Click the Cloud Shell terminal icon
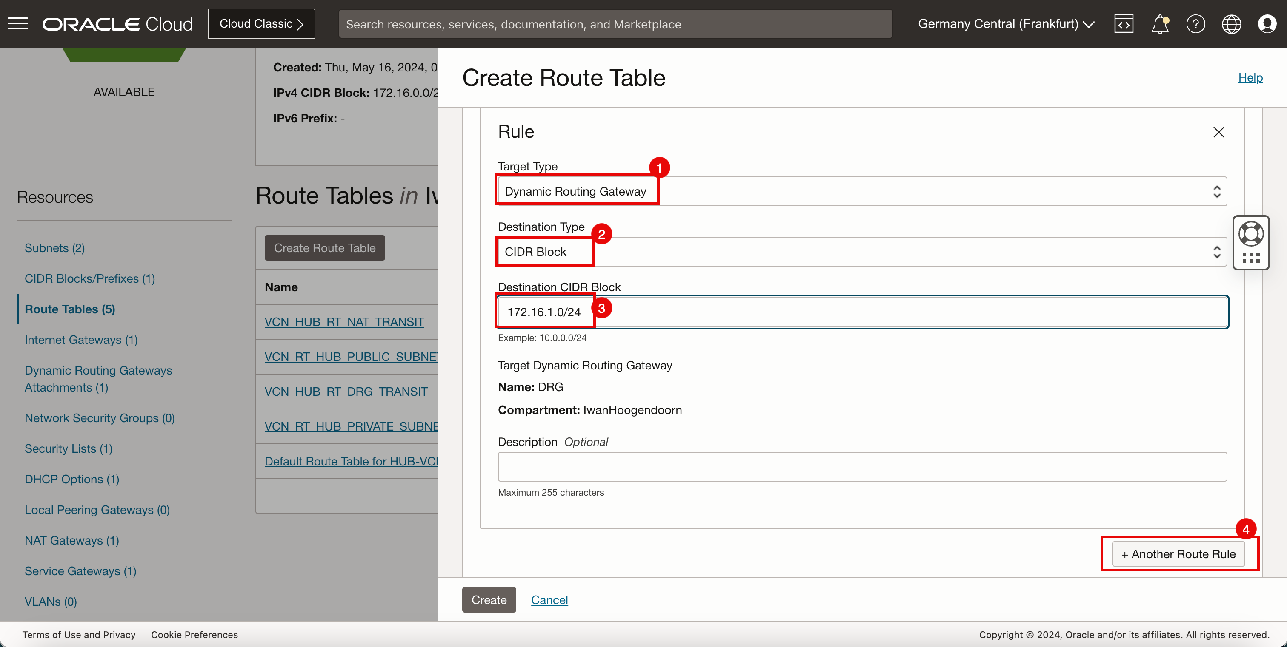Image resolution: width=1287 pixels, height=647 pixels. click(x=1124, y=24)
